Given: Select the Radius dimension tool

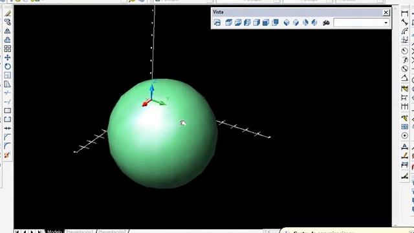Looking at the screenshot, I should coord(404,50).
